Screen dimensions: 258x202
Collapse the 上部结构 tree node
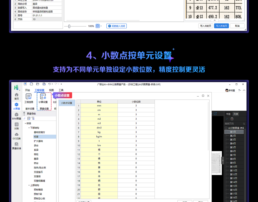tap(29, 185)
